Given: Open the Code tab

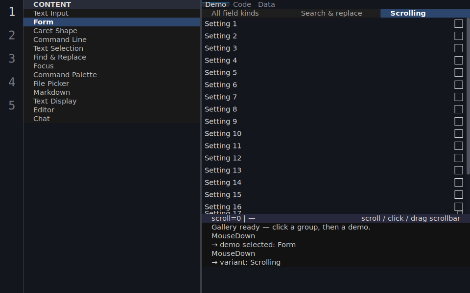Looking at the screenshot, I should tap(242, 4).
